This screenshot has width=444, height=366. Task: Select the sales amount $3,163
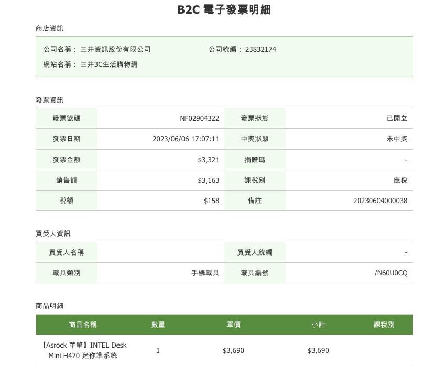208,180
